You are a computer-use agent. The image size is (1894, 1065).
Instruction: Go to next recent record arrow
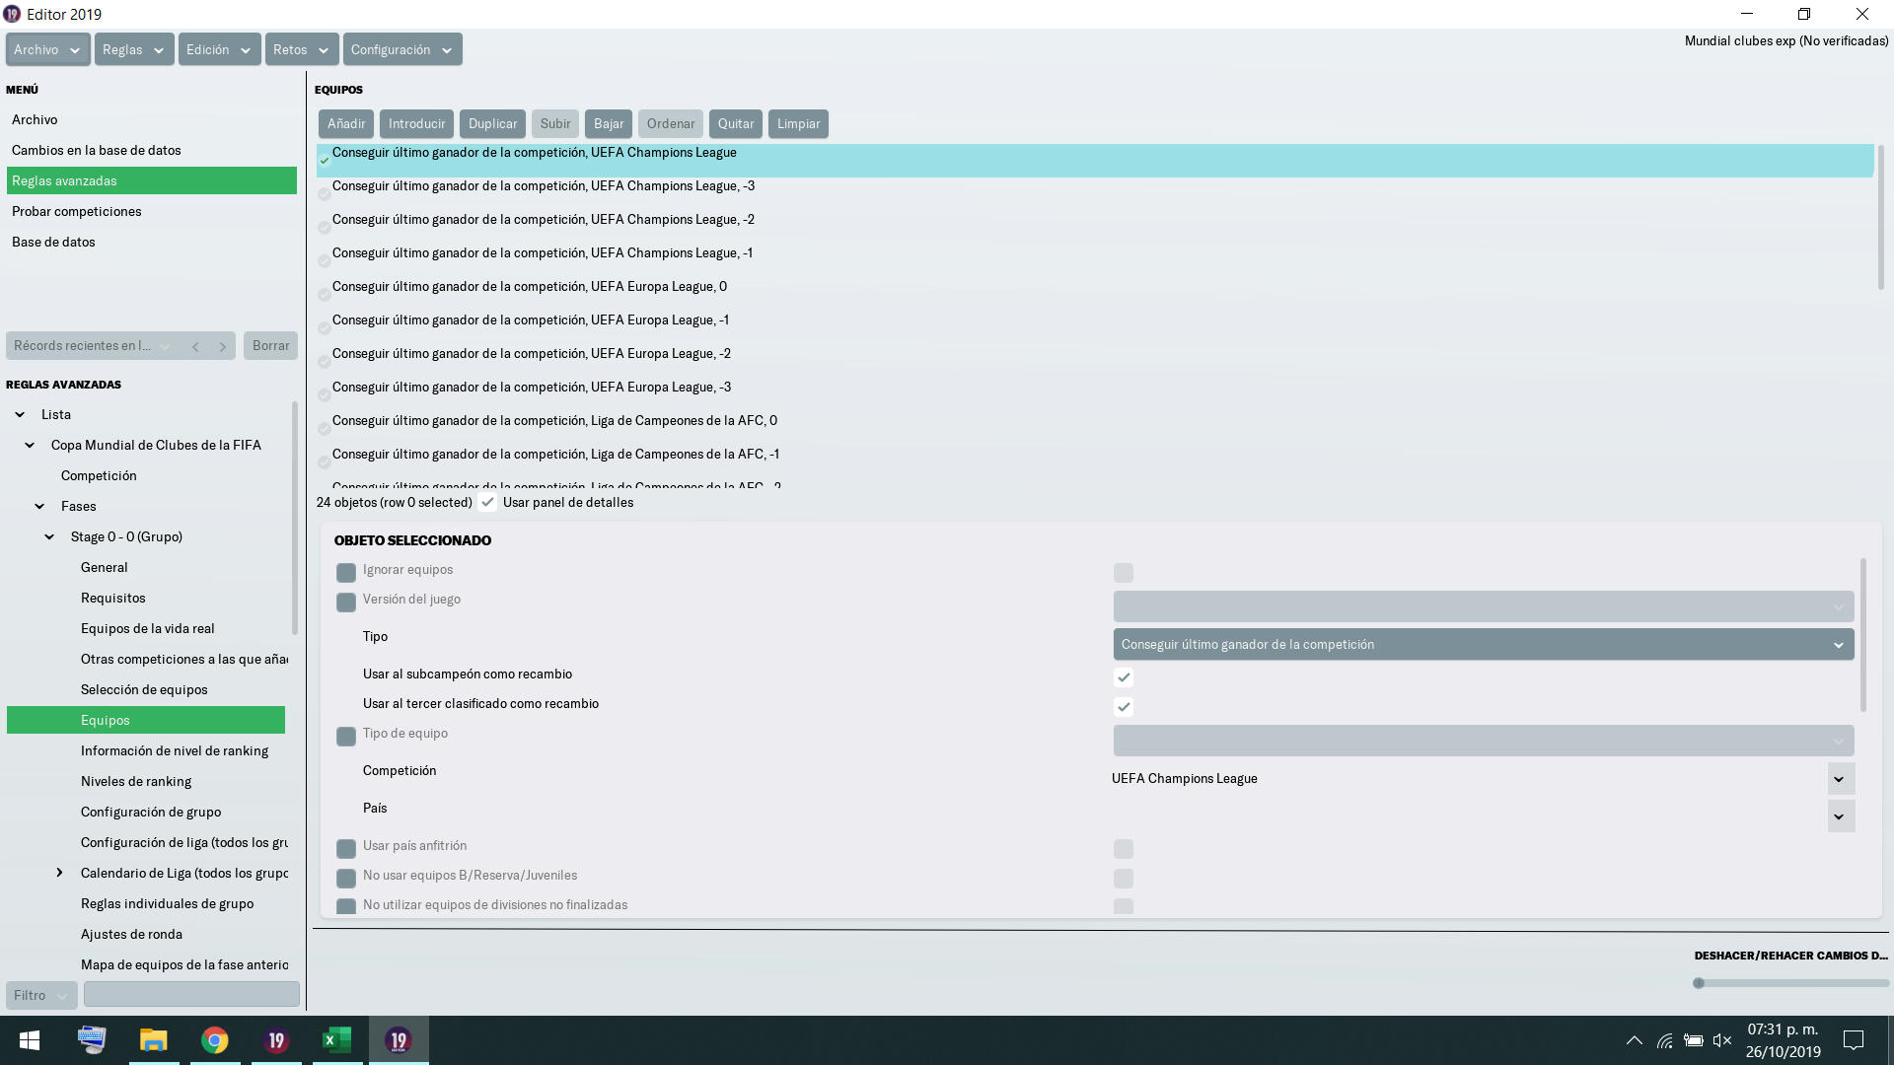tap(223, 346)
